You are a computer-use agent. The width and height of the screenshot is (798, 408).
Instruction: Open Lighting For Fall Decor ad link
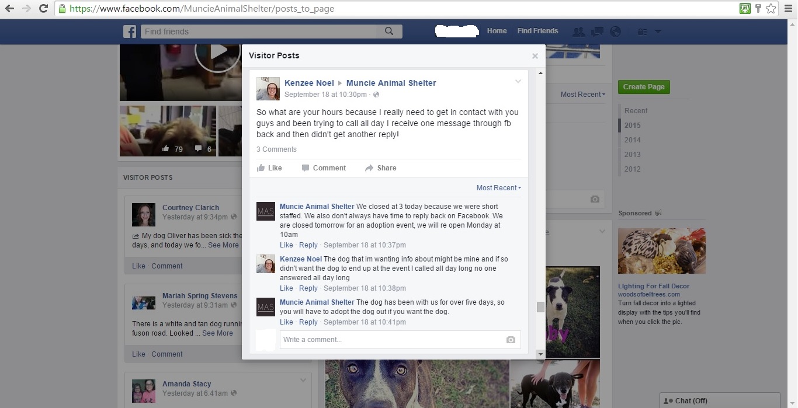(654, 287)
